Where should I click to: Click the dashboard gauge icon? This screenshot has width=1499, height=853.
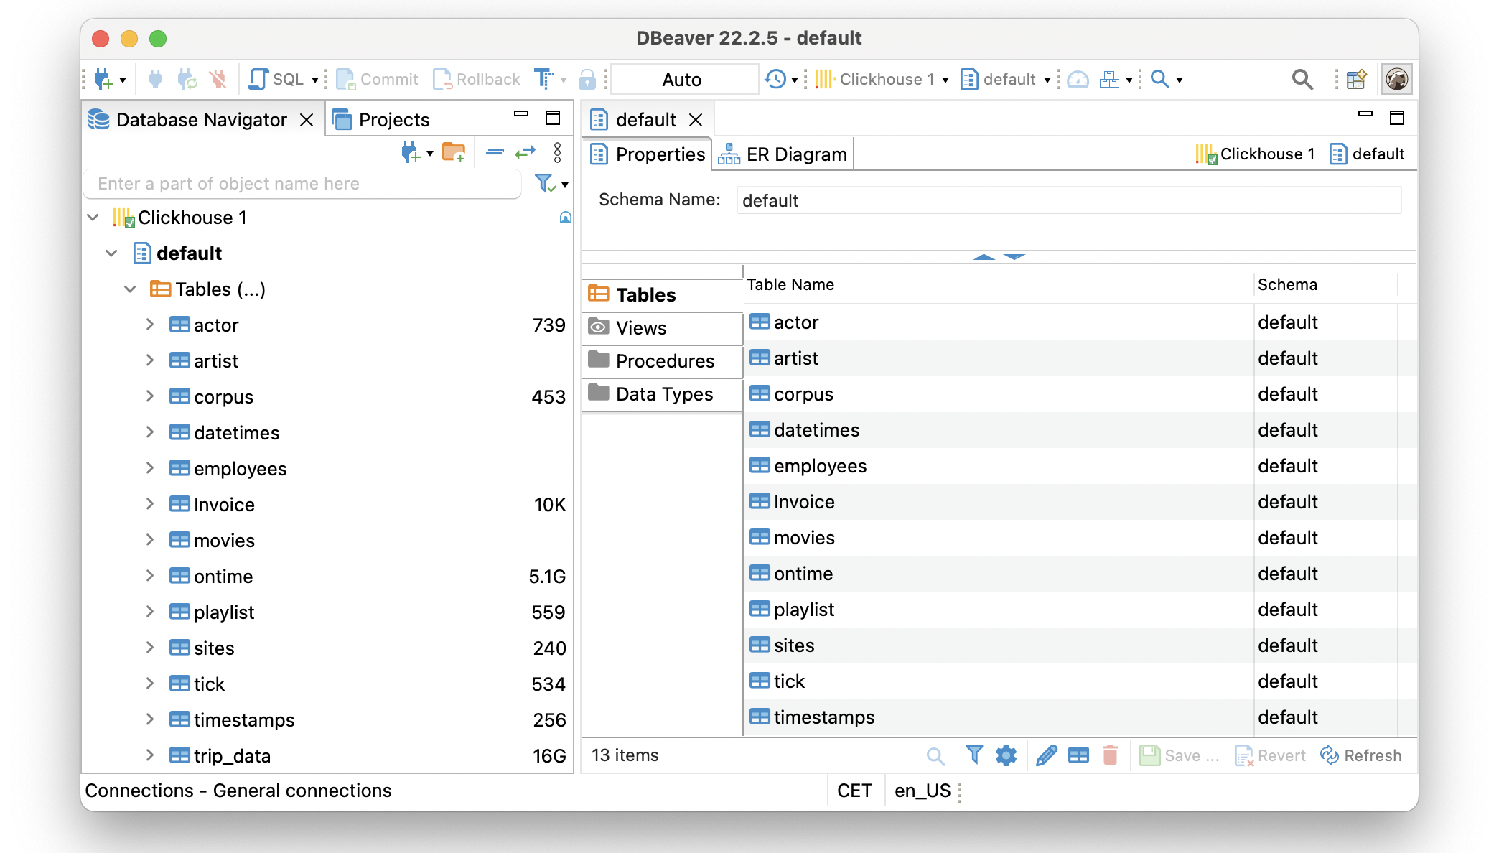click(1078, 79)
